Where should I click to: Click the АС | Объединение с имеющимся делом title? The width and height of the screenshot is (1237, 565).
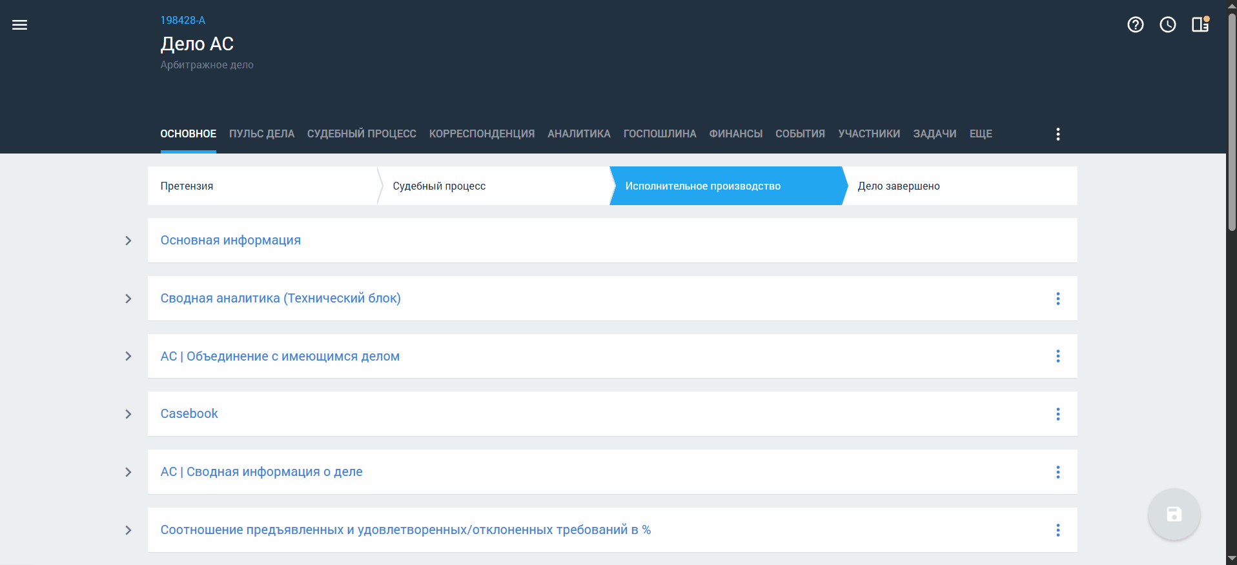pyautogui.click(x=280, y=356)
